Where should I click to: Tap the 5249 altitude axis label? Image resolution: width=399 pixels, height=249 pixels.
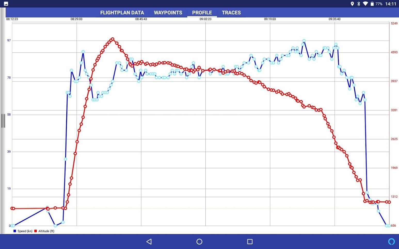click(394, 23)
